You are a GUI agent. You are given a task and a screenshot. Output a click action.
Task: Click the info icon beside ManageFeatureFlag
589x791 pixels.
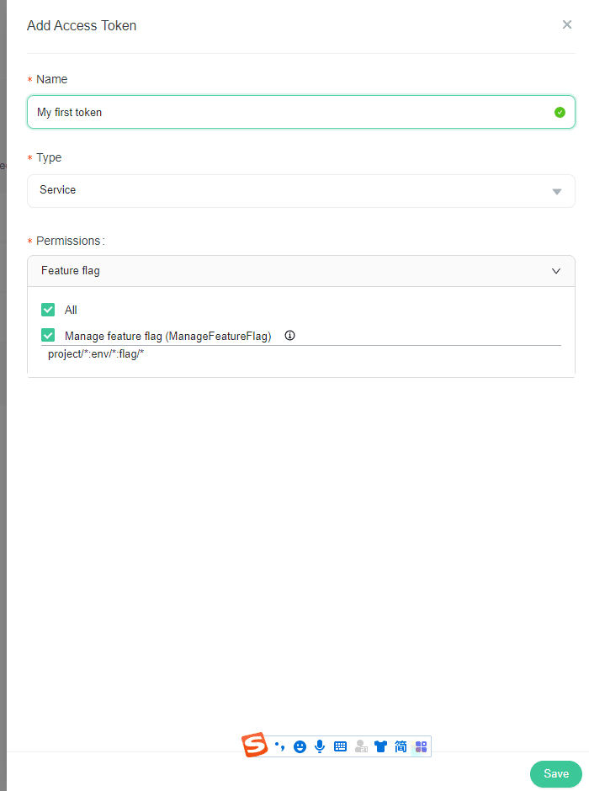(290, 335)
